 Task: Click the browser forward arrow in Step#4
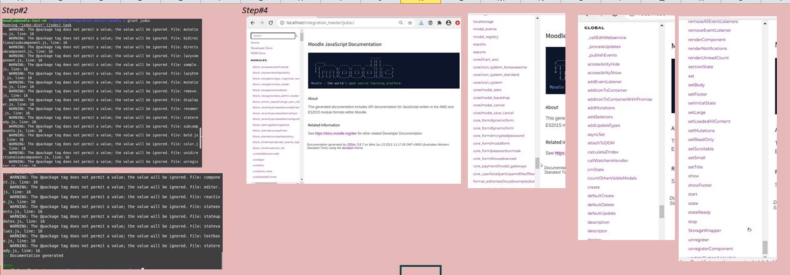pos(262,23)
